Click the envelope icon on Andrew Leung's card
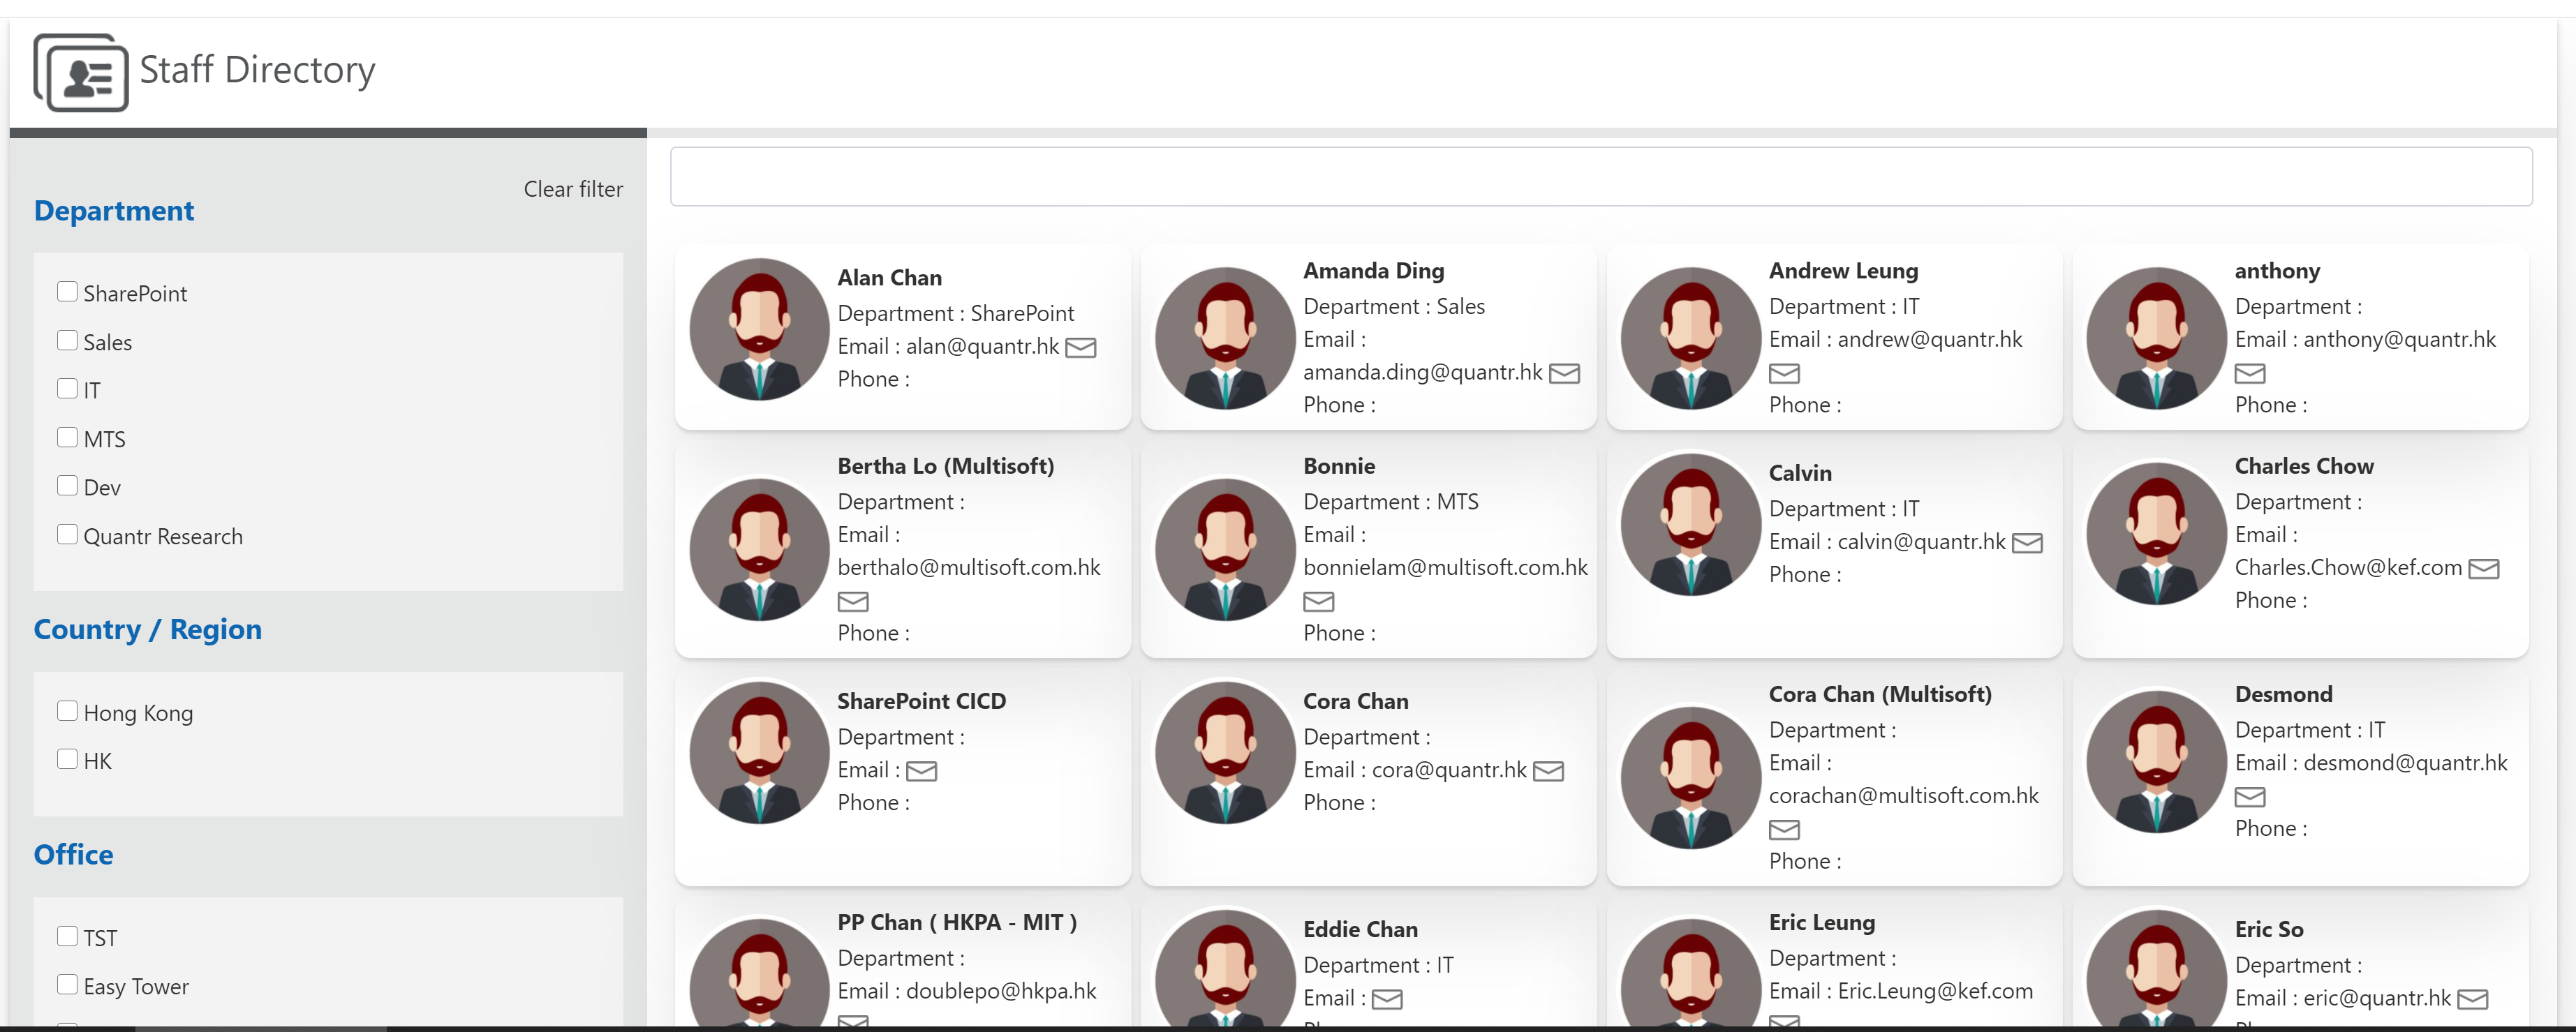2576x1032 pixels. point(1786,373)
